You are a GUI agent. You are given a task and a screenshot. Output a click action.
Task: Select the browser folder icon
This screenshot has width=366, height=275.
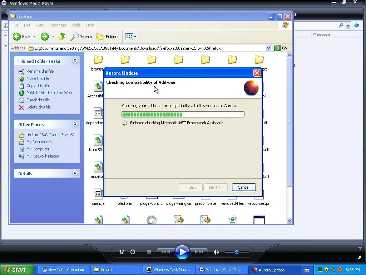pos(98,60)
